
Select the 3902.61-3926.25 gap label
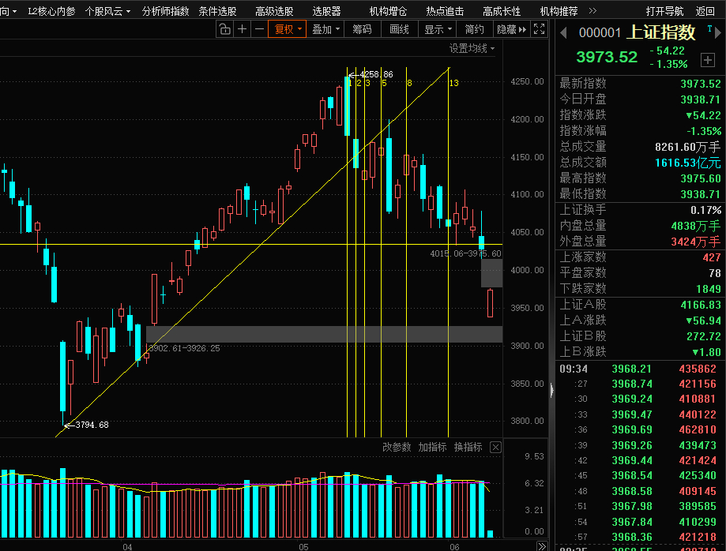(184, 348)
